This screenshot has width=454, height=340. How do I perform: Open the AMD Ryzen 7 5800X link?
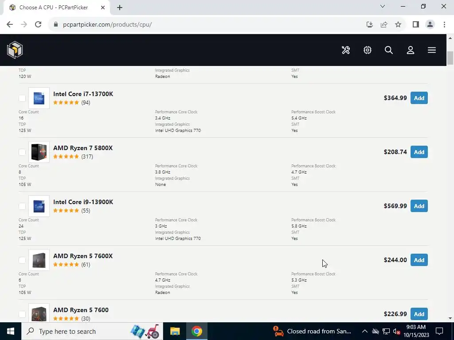point(83,148)
